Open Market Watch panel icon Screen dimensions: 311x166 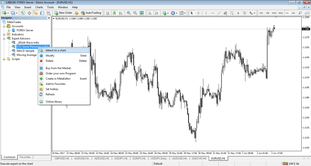tap(23, 13)
